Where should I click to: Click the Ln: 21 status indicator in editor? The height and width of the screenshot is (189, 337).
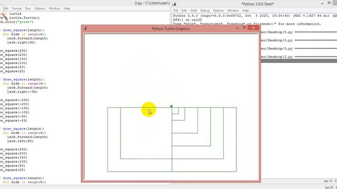coord(329,187)
